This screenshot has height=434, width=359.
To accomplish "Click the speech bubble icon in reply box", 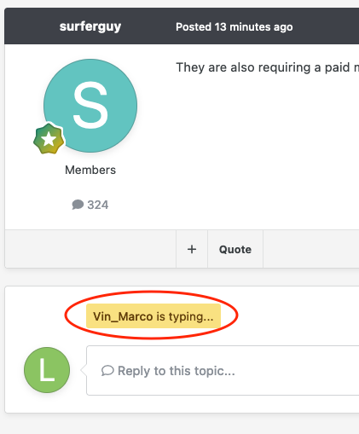I will pos(107,371).
